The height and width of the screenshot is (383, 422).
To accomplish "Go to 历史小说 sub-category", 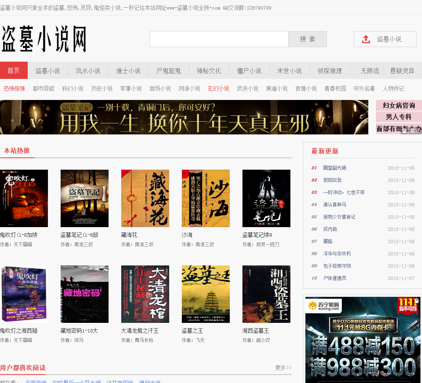I will [102, 88].
